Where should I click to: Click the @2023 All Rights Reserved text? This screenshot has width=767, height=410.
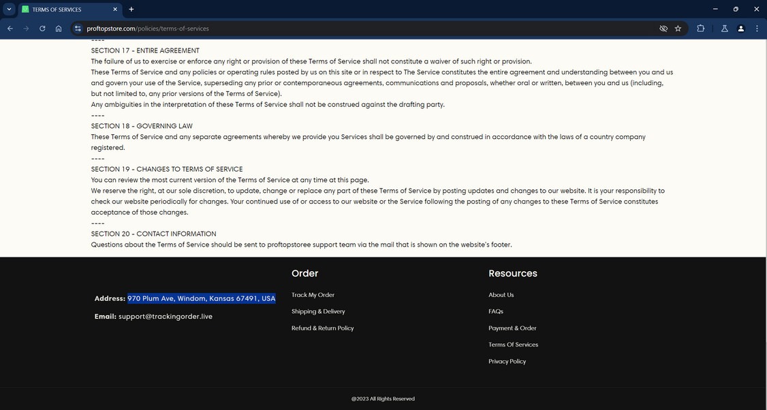click(x=383, y=398)
